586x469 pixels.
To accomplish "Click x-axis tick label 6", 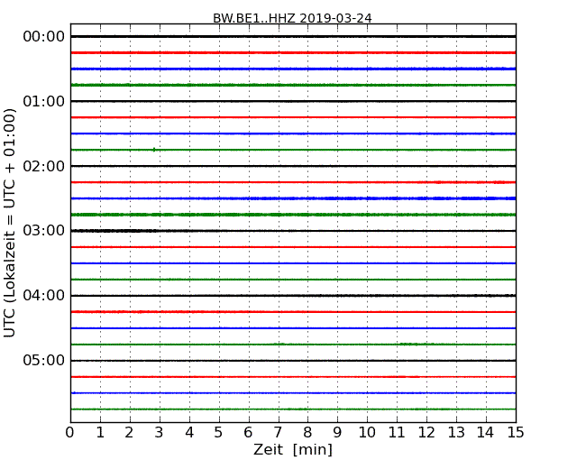I will tap(248, 433).
